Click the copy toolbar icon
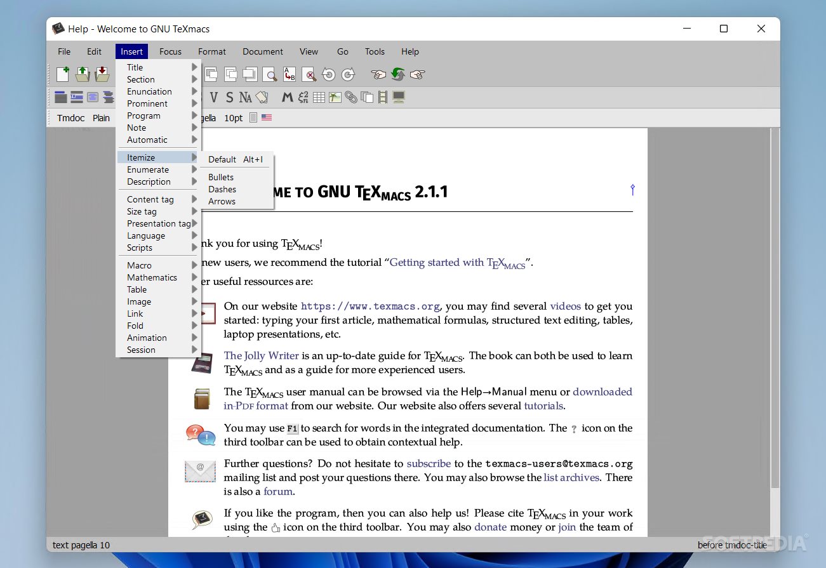This screenshot has width=826, height=568. (x=230, y=74)
